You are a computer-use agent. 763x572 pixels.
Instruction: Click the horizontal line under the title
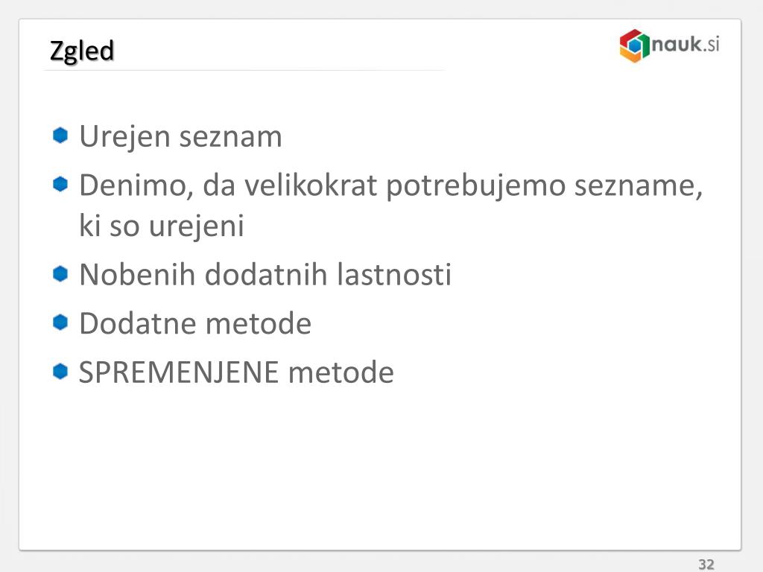[x=244, y=71]
